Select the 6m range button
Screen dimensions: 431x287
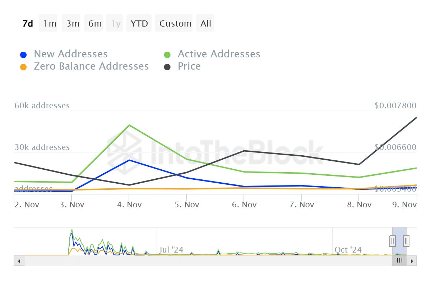pos(95,24)
